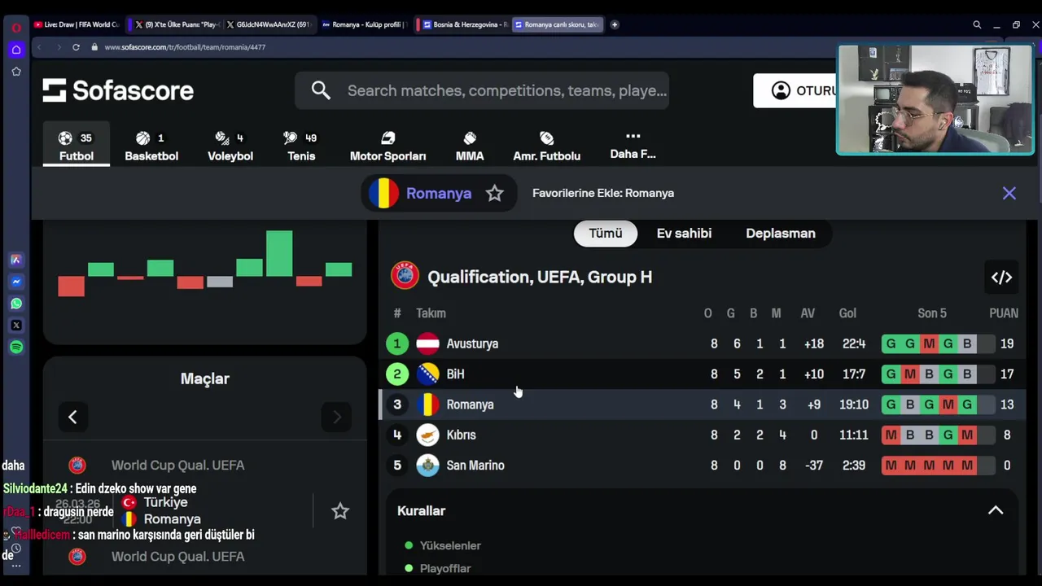Click the Playofflar legend entry
This screenshot has height=586, width=1042.
point(445,568)
